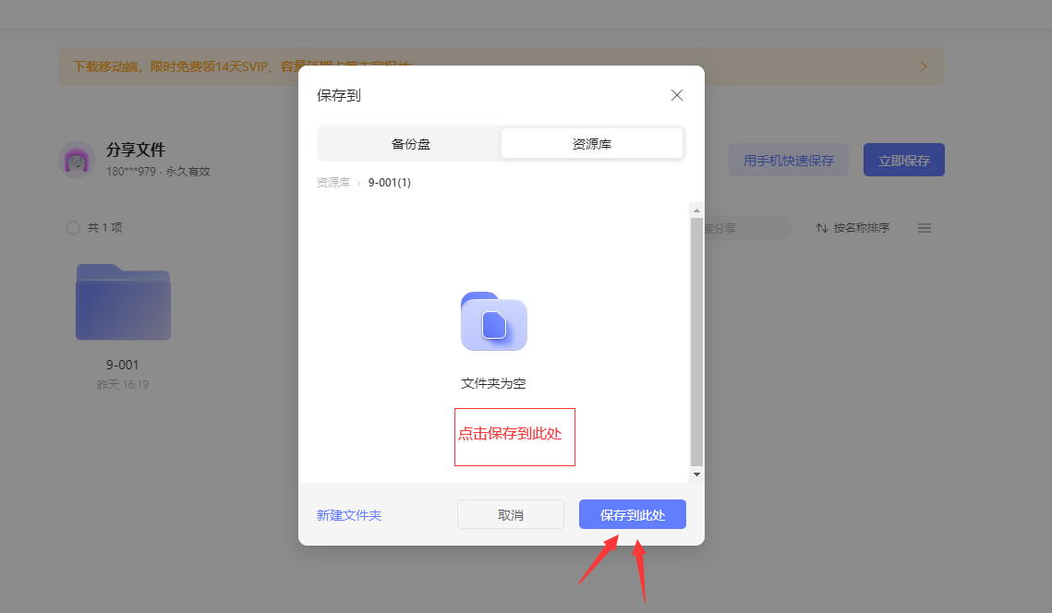The height and width of the screenshot is (613, 1052).
Task: Click the dialog's vertical scrollbar thumb
Action: click(x=696, y=342)
